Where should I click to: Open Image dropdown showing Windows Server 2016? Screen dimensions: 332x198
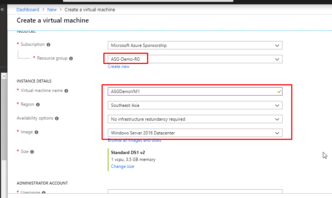195,133
